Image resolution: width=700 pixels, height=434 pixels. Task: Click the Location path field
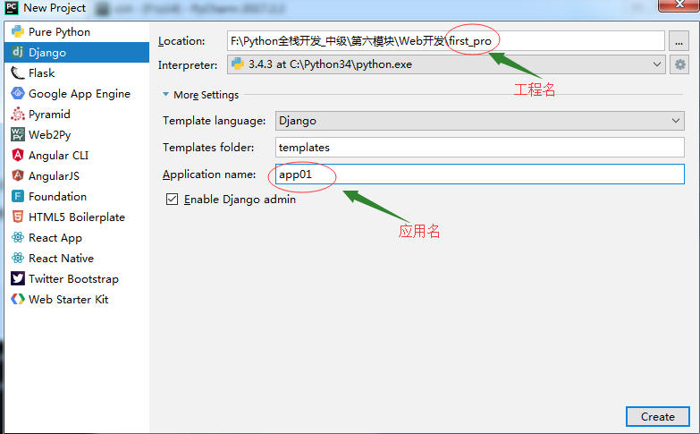click(x=446, y=40)
